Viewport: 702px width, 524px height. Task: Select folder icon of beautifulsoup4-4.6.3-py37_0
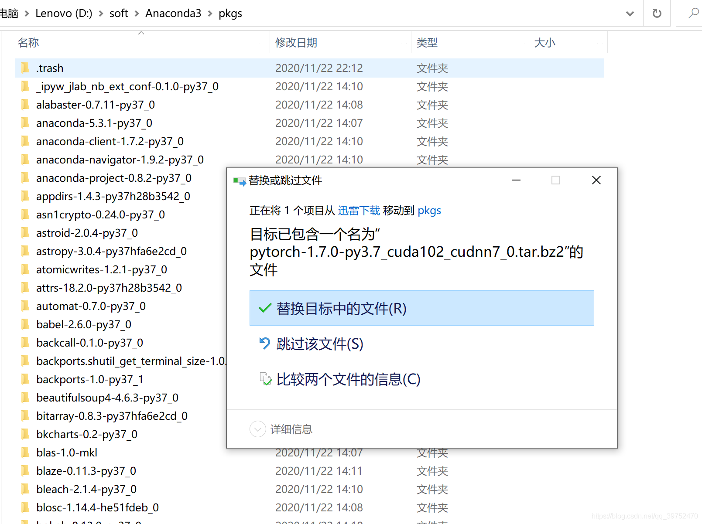tap(25, 397)
